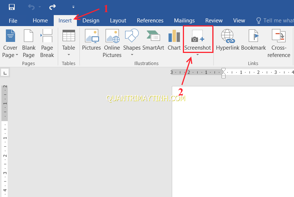The image size is (294, 197).
Task: Click the tab stop selector on ruler
Action: pyautogui.click(x=5, y=72)
